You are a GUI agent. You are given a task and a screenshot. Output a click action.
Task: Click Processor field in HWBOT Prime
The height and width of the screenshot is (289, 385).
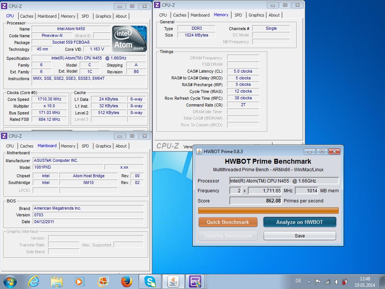[x=284, y=181]
